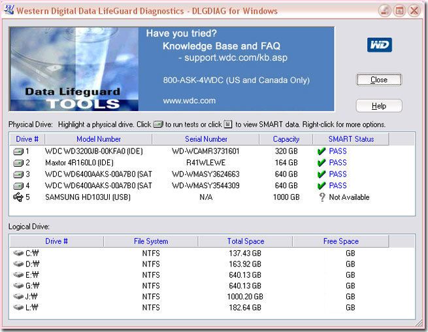Image resolution: width=428 pixels, height=332 pixels.
Task: Click N/A serial number of Samsung drive
Action: (x=206, y=197)
